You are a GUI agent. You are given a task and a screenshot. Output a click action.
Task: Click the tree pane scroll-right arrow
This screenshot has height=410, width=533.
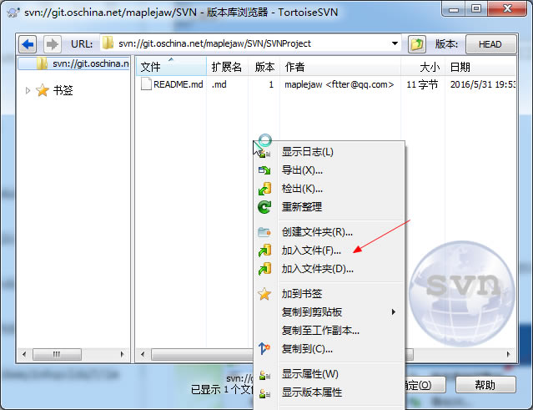click(122, 354)
